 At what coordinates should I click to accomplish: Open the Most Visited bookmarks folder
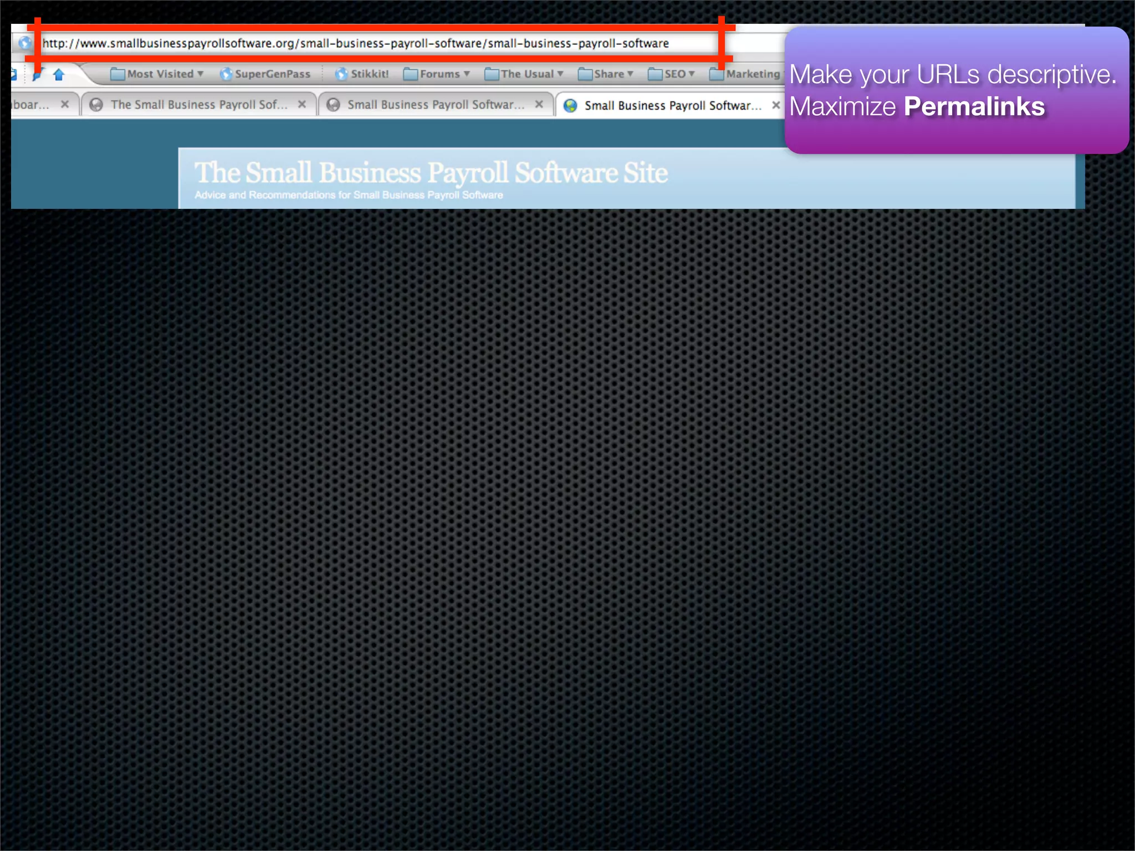157,74
